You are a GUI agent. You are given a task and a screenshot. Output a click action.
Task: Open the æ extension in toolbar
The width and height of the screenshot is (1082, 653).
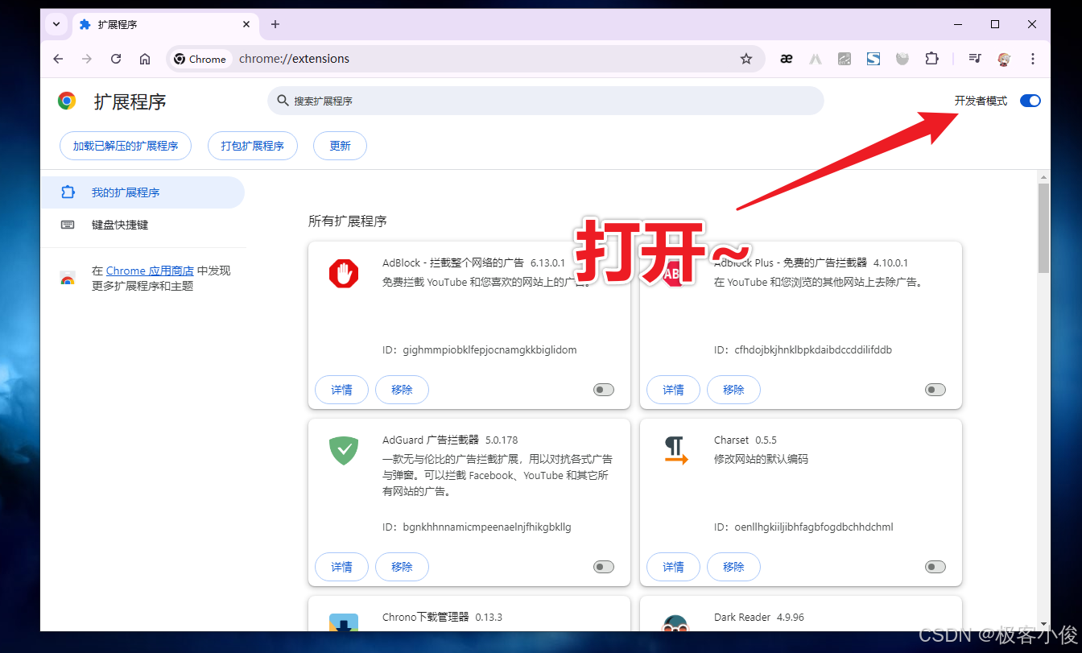click(x=787, y=59)
